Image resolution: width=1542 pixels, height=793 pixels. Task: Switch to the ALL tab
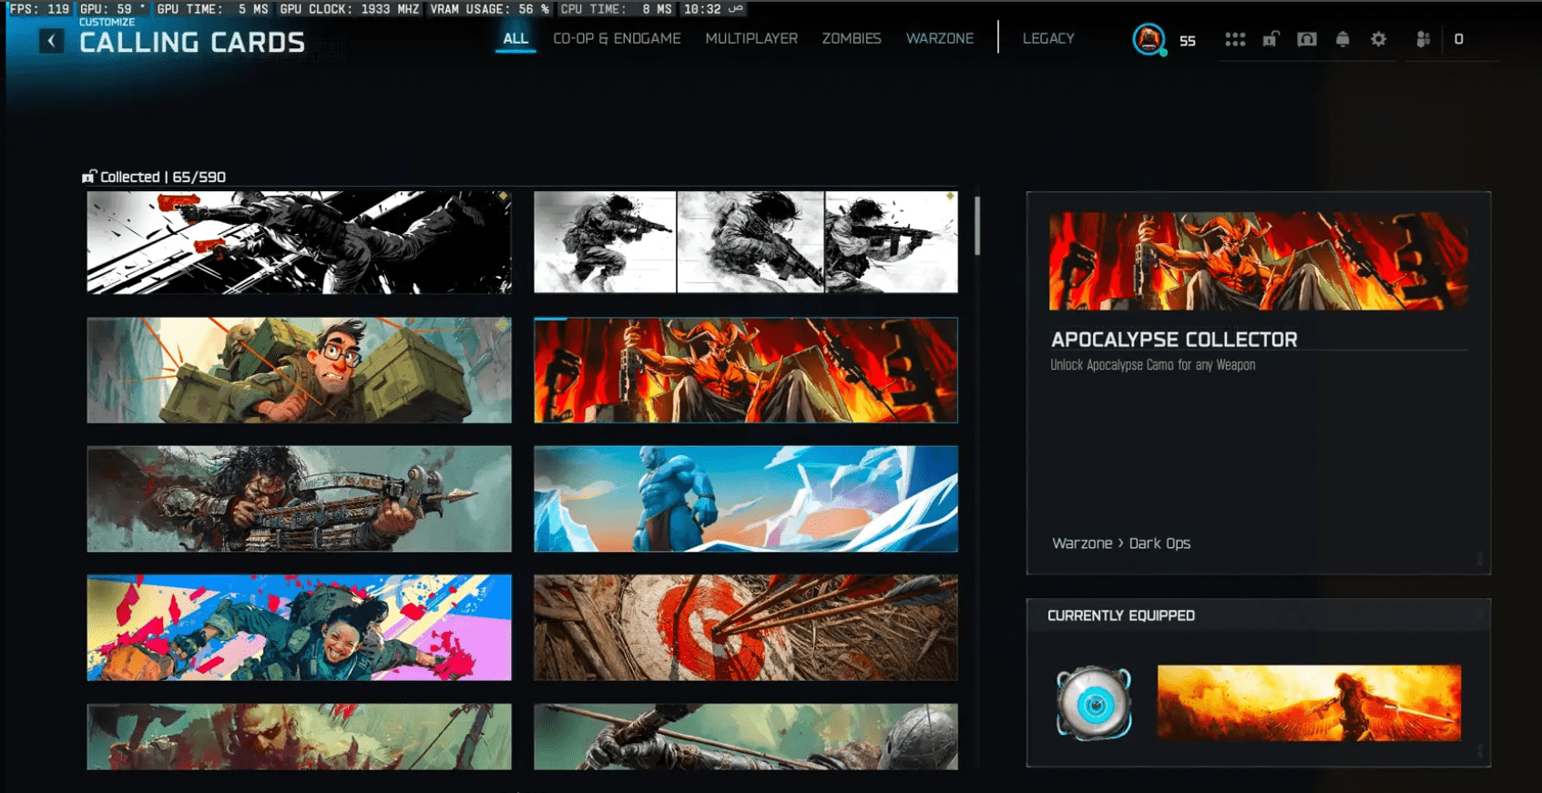(x=516, y=38)
